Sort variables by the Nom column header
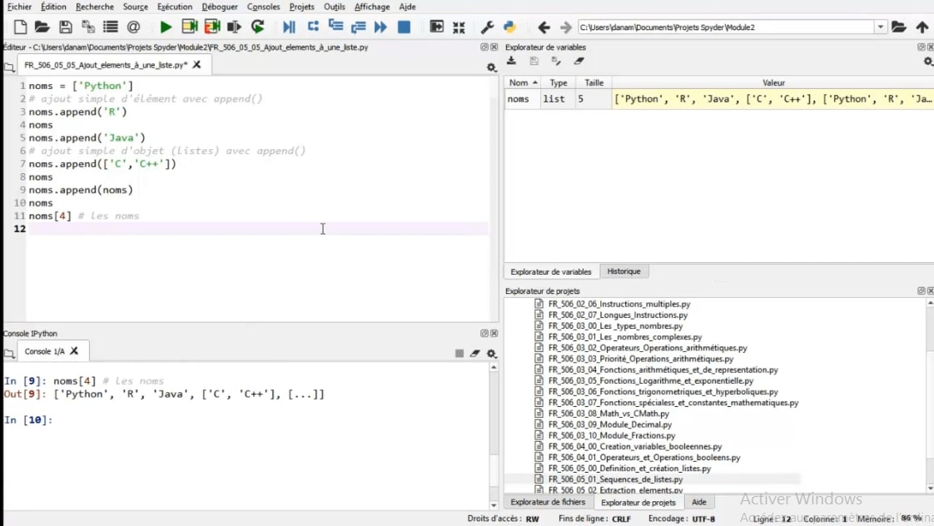The height and width of the screenshot is (526, 934). click(x=520, y=82)
